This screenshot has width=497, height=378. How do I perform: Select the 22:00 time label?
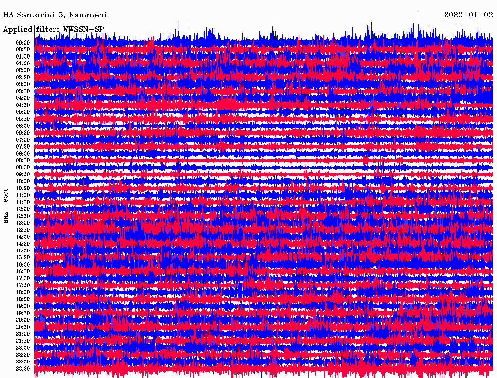pos(23,348)
